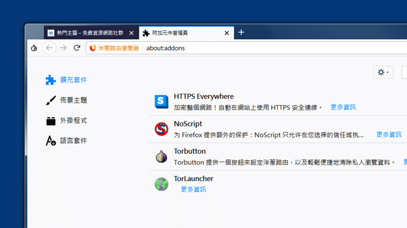Close the 熱門主題 tab
Image resolution: width=407 pixels, height=228 pixels.
point(132,33)
